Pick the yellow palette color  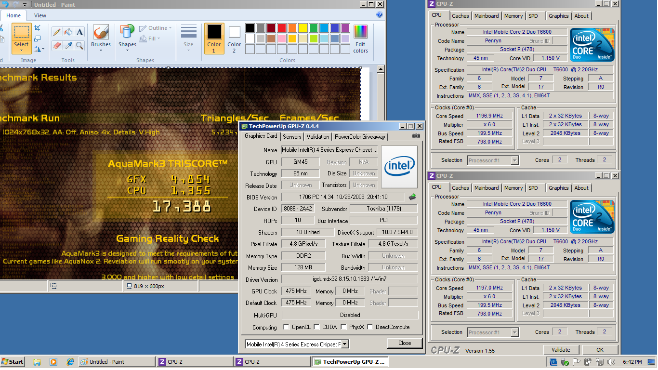point(303,28)
